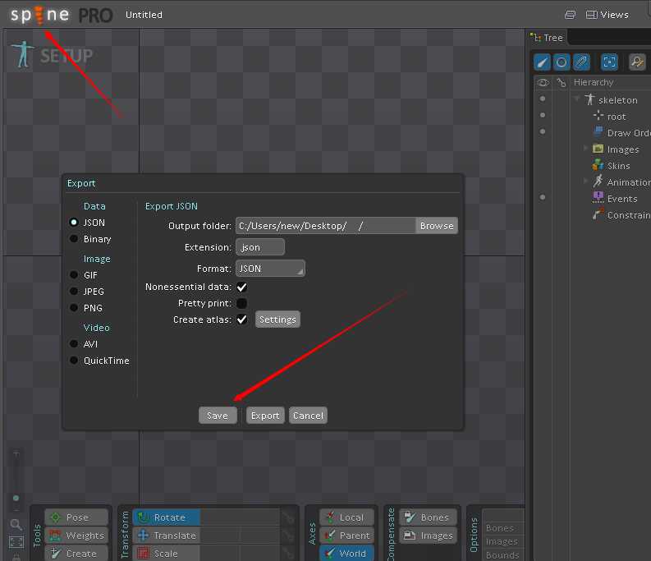Browse for output folder
This screenshot has width=651, height=561.
click(437, 226)
